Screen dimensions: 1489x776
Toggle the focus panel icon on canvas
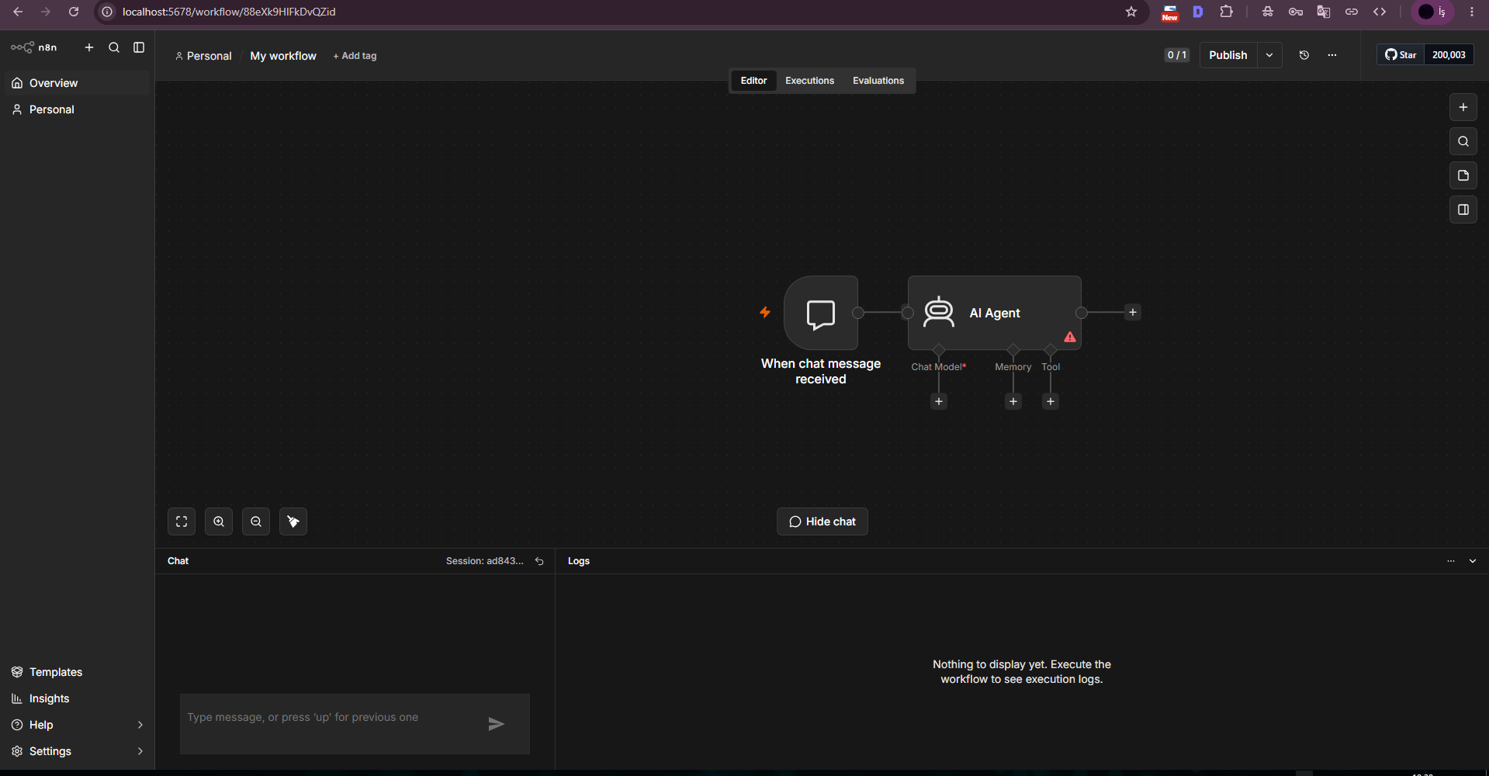(1463, 210)
